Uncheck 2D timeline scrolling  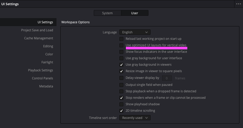click(121, 111)
